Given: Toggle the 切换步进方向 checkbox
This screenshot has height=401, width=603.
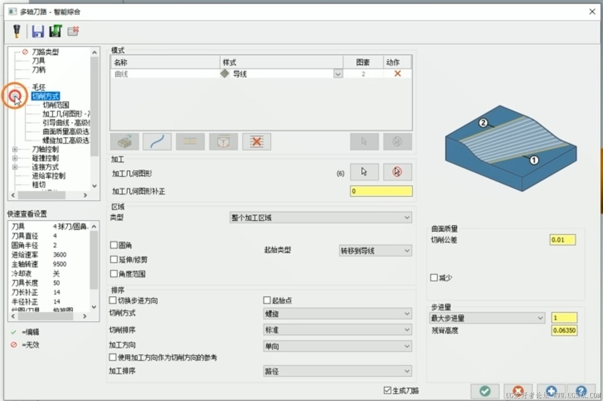Looking at the screenshot, I should tap(113, 300).
